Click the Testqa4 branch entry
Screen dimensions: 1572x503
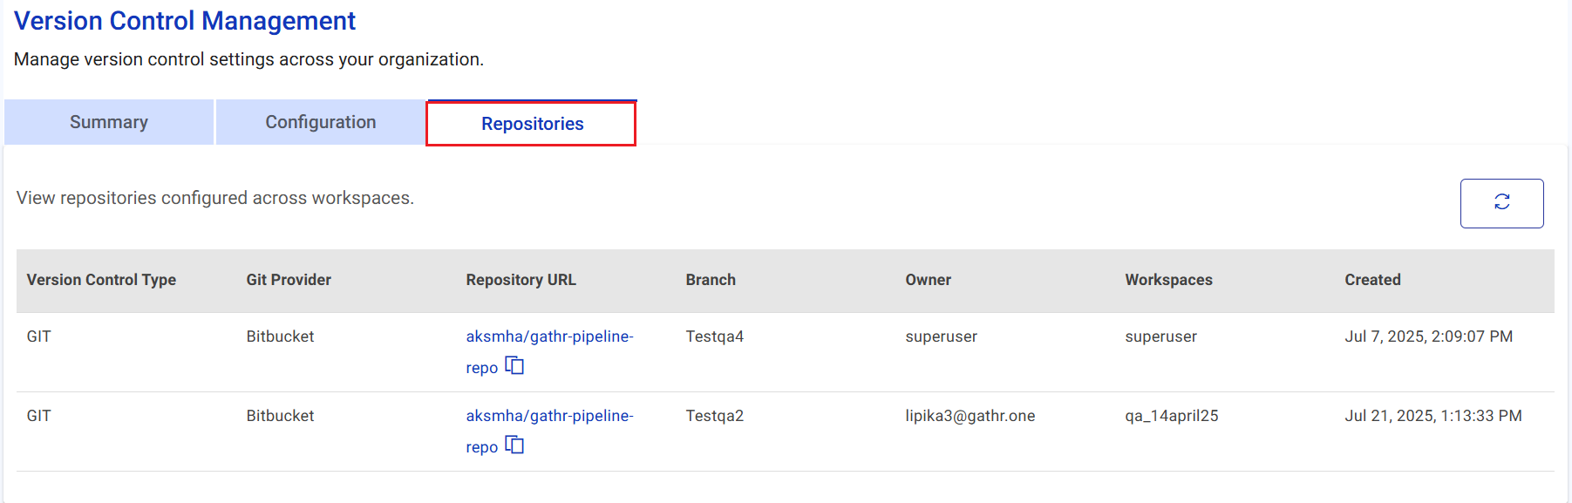pos(714,336)
